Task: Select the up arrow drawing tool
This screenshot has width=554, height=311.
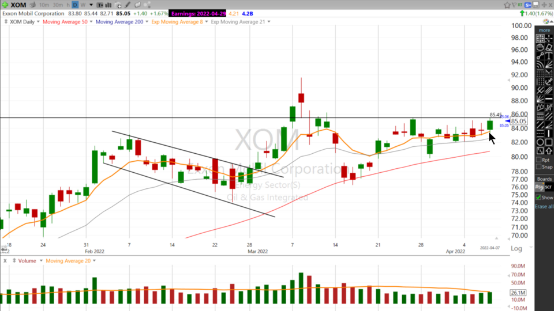Action: [x=549, y=151]
